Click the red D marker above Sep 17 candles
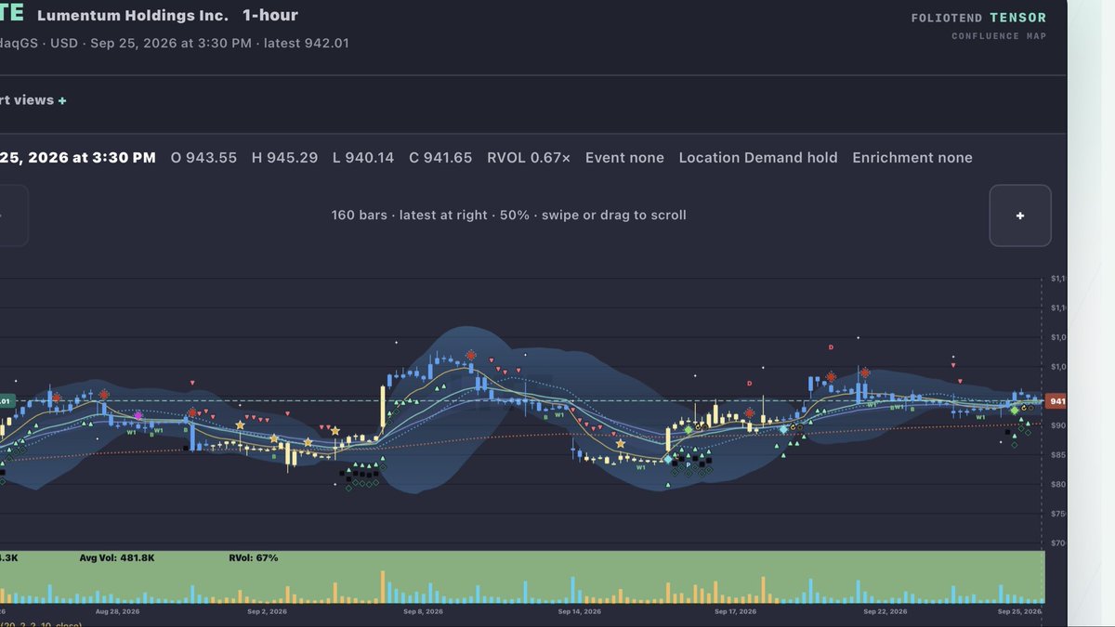This screenshot has height=627, width=1115. (749, 383)
